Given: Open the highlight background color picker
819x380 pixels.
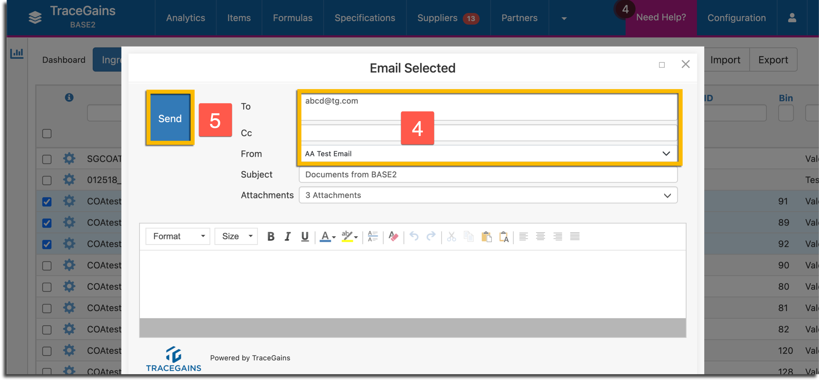Looking at the screenshot, I should (349, 236).
